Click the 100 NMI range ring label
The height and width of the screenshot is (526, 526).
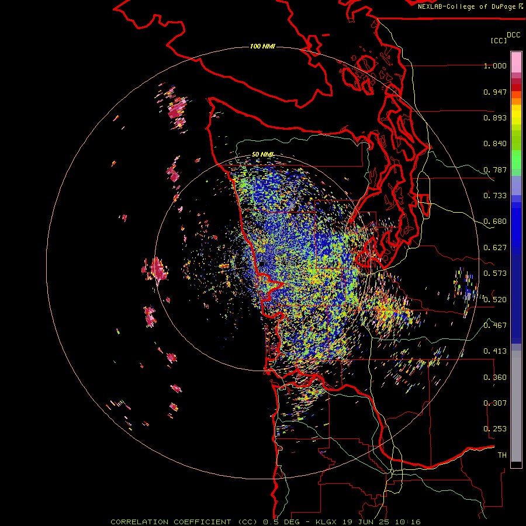click(262, 46)
